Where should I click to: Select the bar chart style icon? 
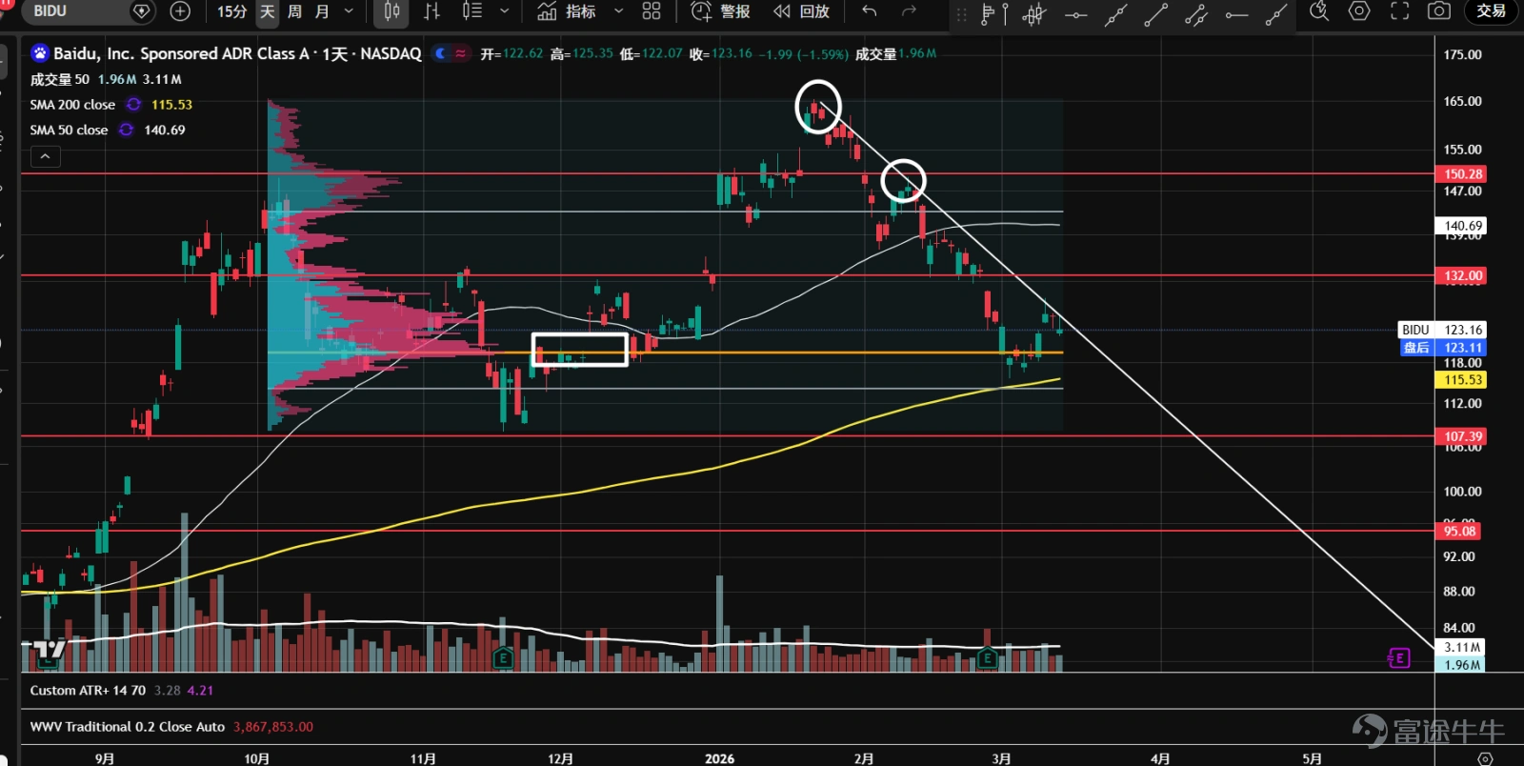pyautogui.click(x=431, y=11)
